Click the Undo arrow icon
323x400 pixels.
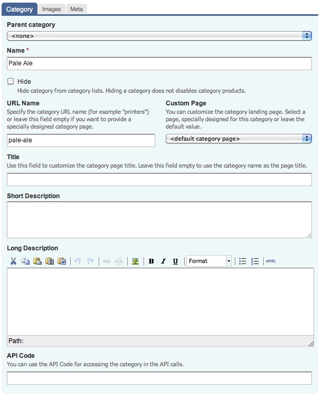coord(78,261)
